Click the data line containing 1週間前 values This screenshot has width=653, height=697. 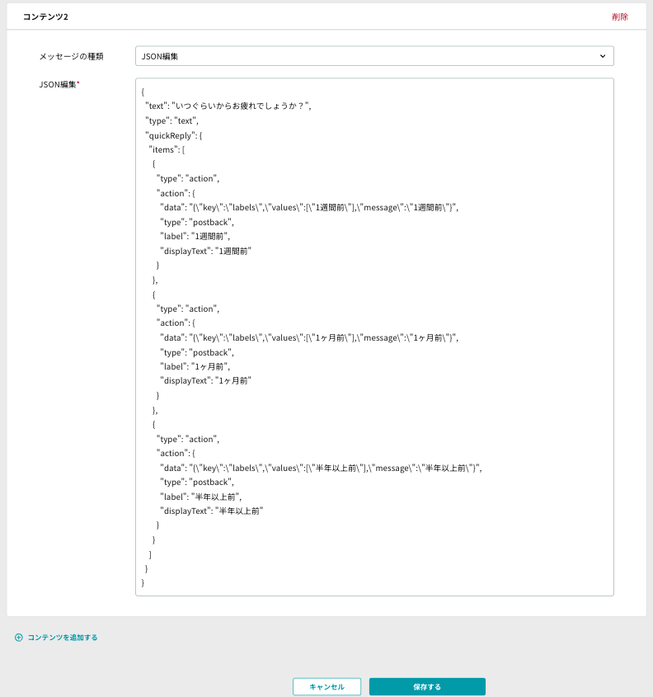pyautogui.click(x=309, y=208)
